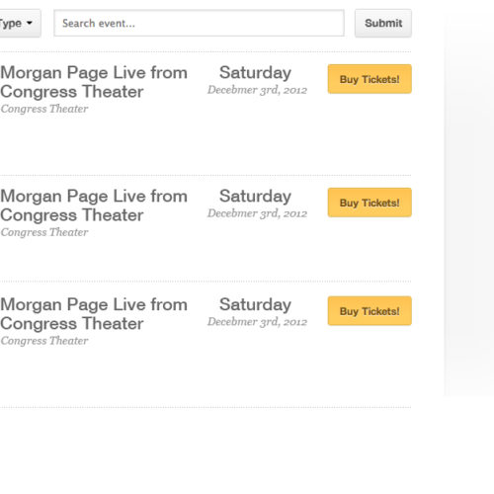This screenshot has height=494, width=494.
Task: Select Congress Theater venue under the last event
Action: [x=44, y=341]
